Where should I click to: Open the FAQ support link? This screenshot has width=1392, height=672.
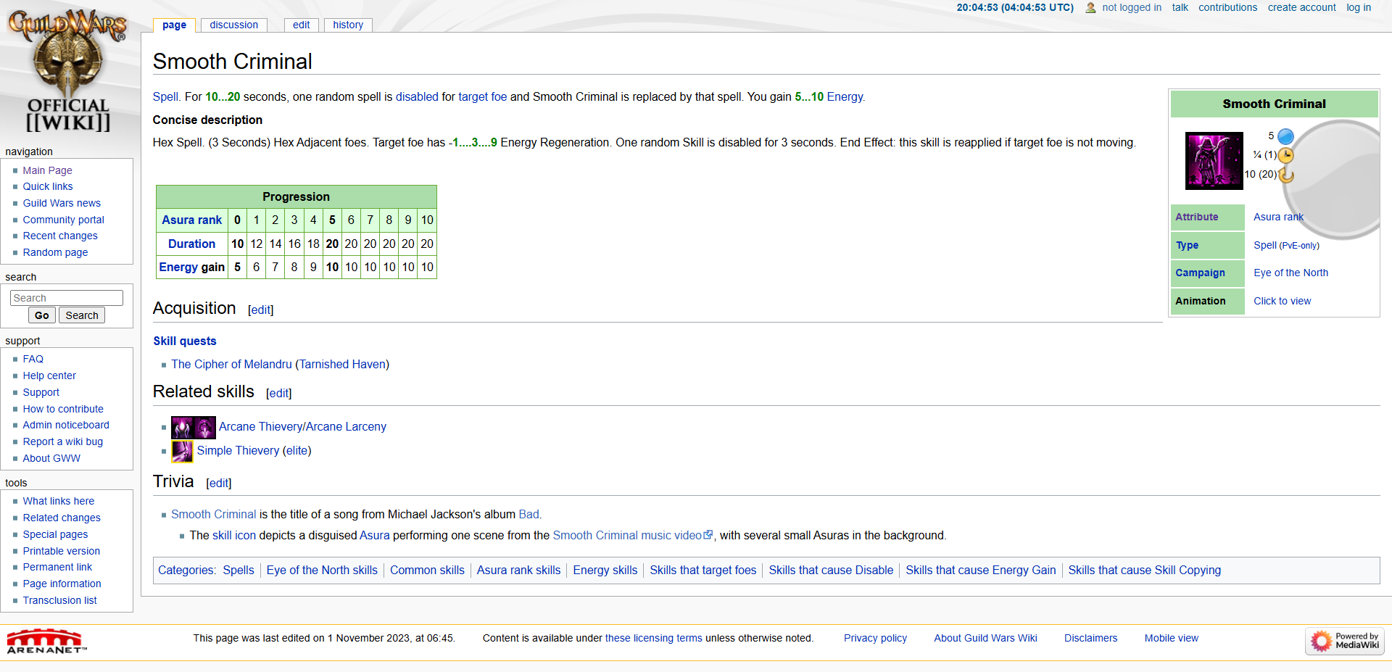click(x=33, y=359)
